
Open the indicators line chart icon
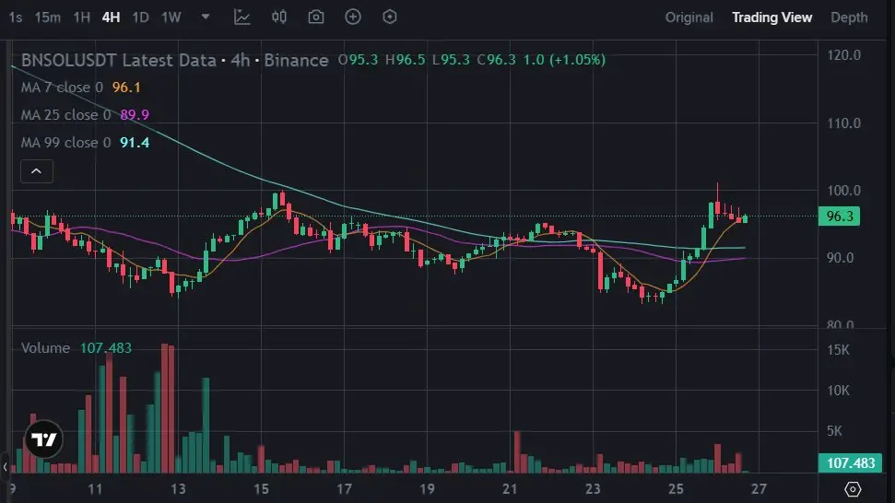pyautogui.click(x=242, y=18)
